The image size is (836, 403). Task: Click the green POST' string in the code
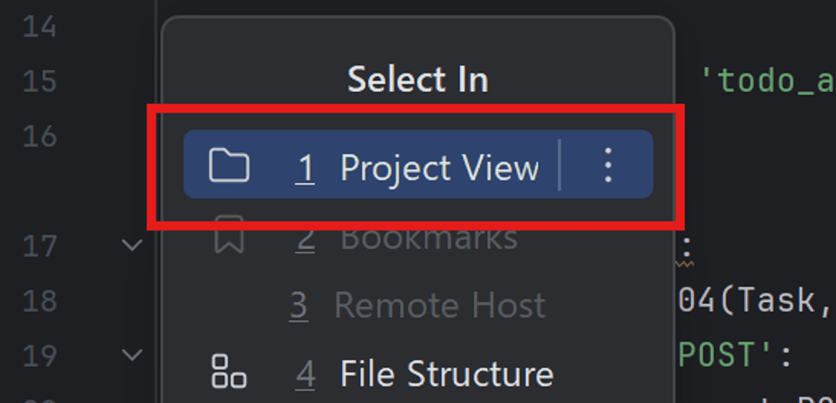coord(726,355)
